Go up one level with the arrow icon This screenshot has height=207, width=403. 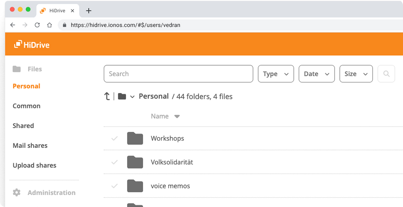(x=107, y=96)
